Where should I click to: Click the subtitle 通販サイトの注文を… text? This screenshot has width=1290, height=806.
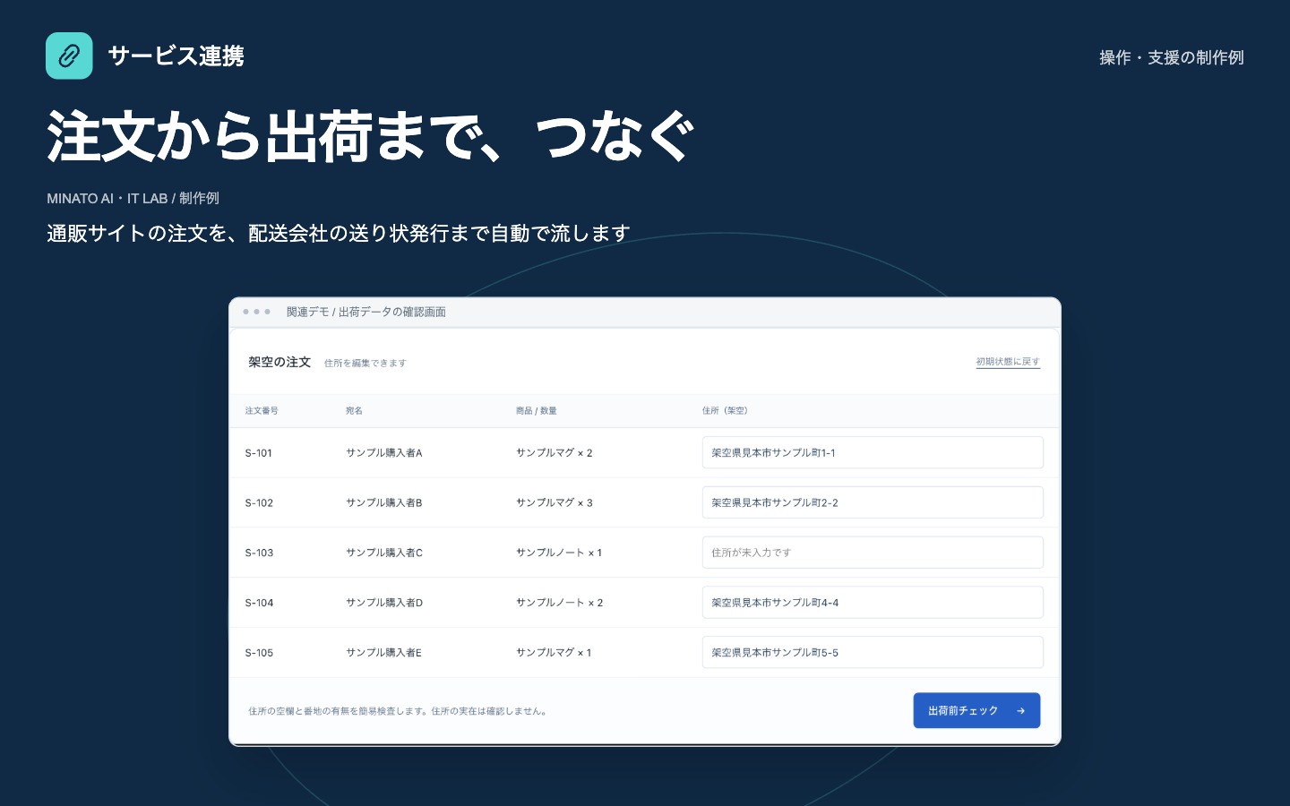[339, 234]
